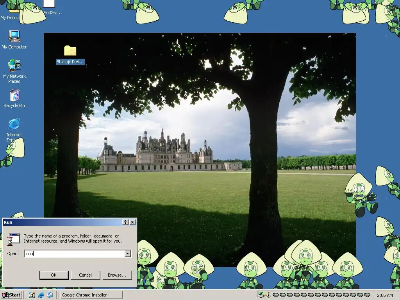Click OK in the Run dialog
400x300 pixels.
tap(54, 275)
